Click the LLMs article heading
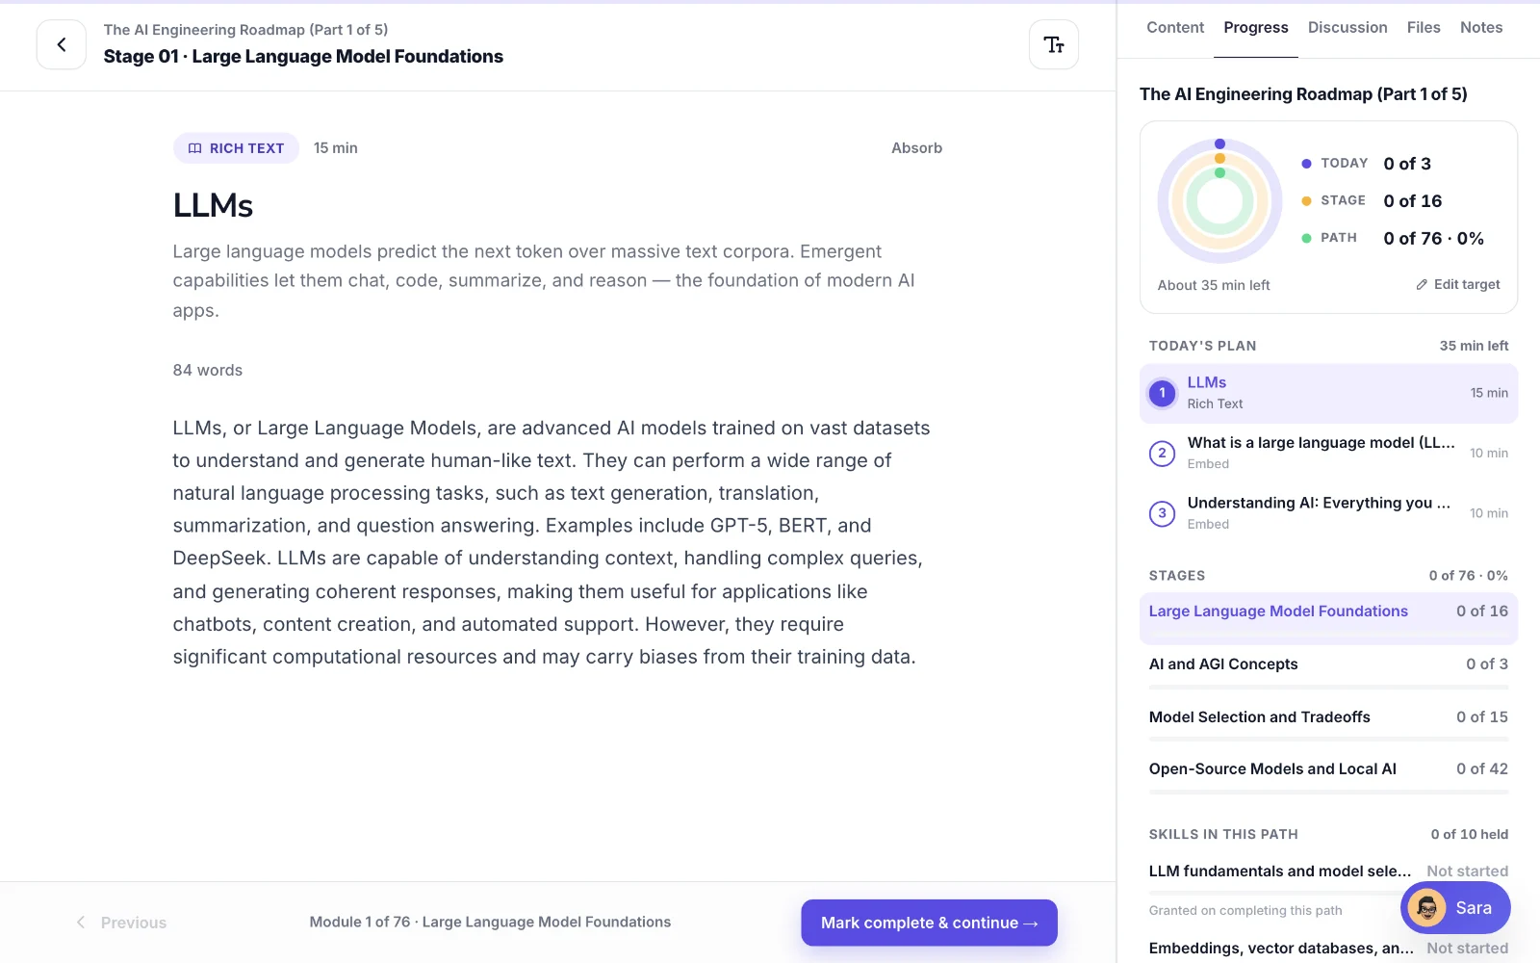This screenshot has height=963, width=1540. 213,205
